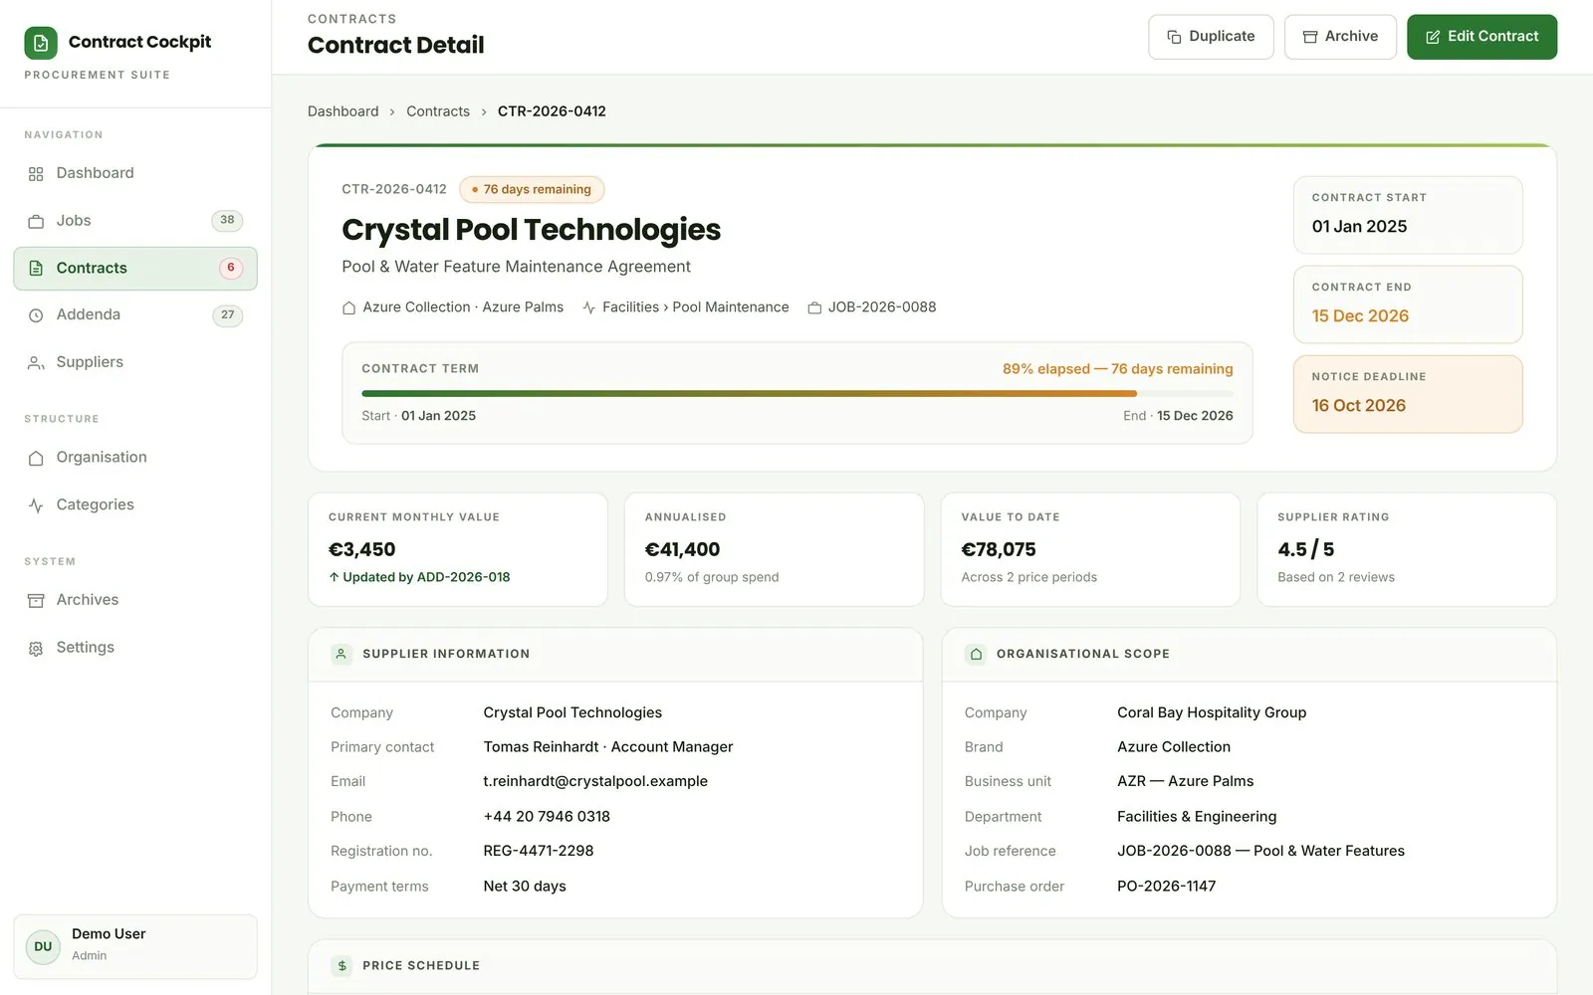Click the Dashboard grid icon in sidebar
Viewport: 1593px width, 995px height.
(x=36, y=174)
